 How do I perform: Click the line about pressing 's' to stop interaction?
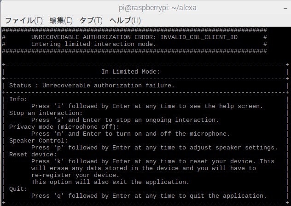pos(125,120)
